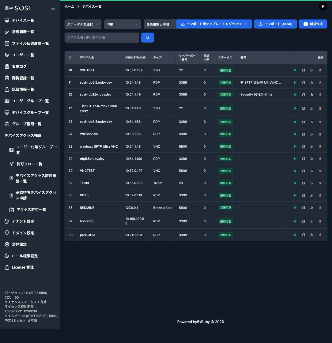Start connection to parallel-lo with play icon

point(295,235)
